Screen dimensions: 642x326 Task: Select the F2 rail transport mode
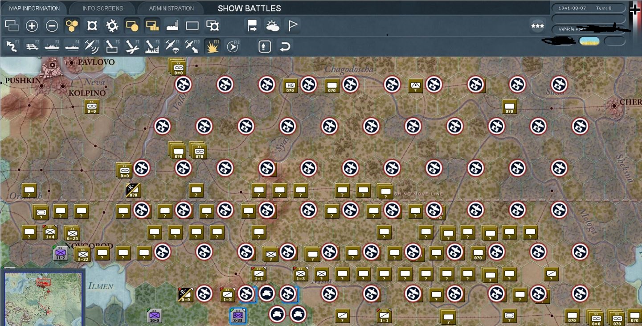[32, 46]
